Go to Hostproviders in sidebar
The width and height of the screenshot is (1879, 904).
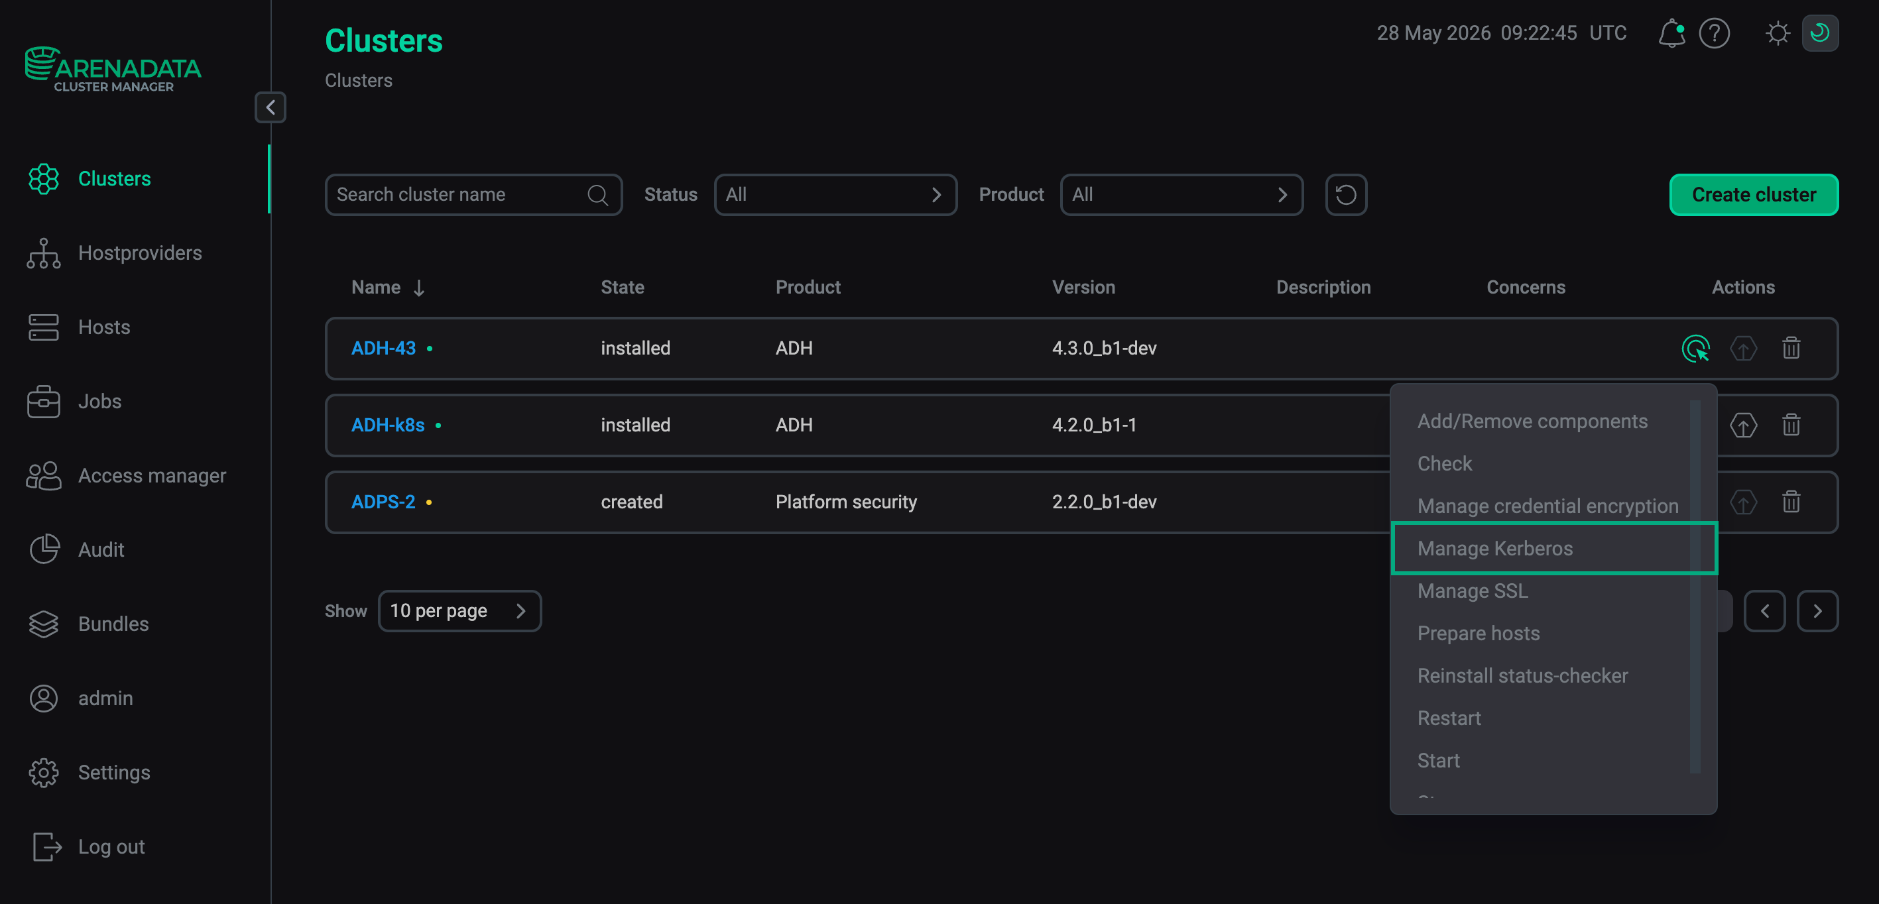coord(115,253)
